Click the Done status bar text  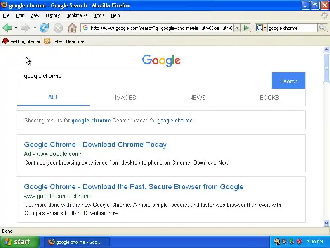click(7, 231)
